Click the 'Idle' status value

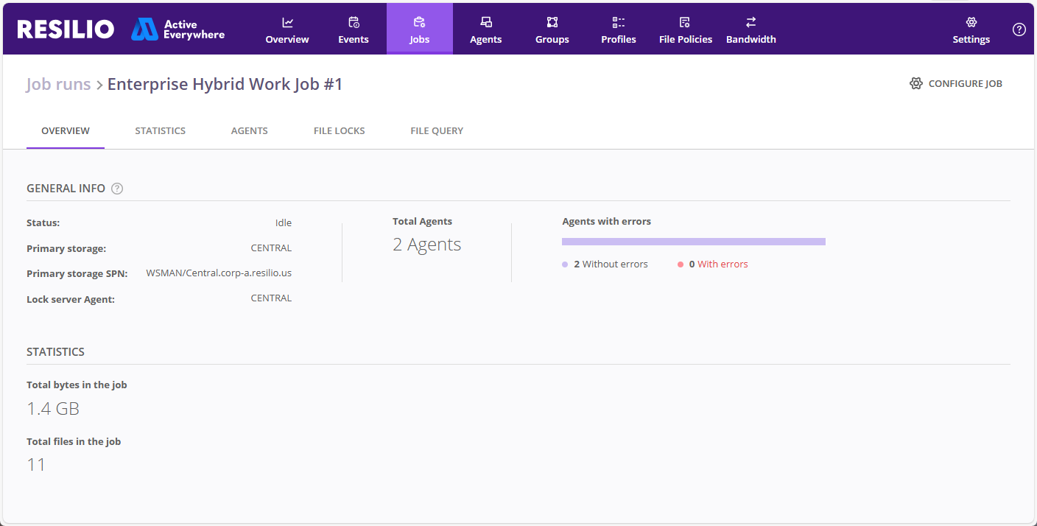tap(284, 222)
